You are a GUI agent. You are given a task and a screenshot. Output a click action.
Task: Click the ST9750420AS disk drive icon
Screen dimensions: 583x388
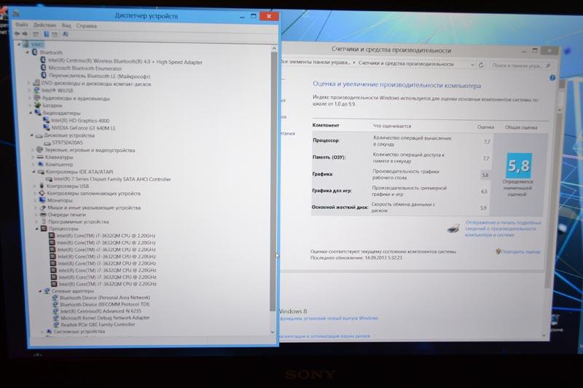point(47,143)
